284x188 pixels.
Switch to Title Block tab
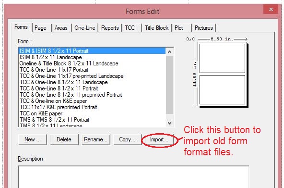click(157, 28)
